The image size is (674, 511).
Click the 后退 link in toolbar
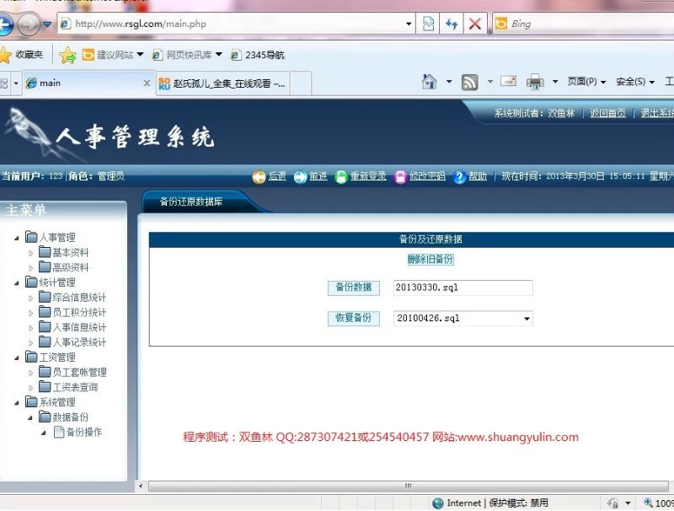pos(277,176)
